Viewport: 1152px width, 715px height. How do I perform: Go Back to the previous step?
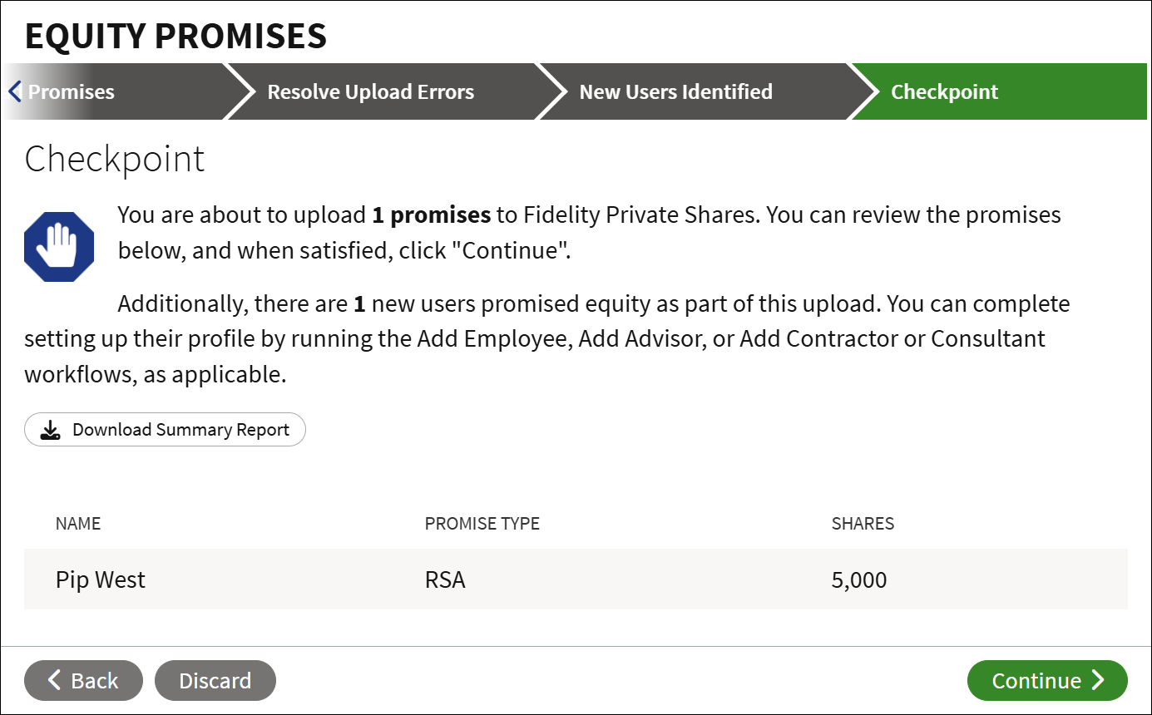click(83, 680)
